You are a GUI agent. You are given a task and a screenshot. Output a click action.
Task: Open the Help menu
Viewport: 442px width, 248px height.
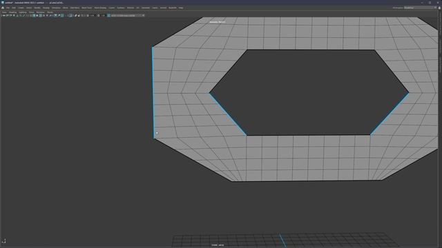pos(181,8)
